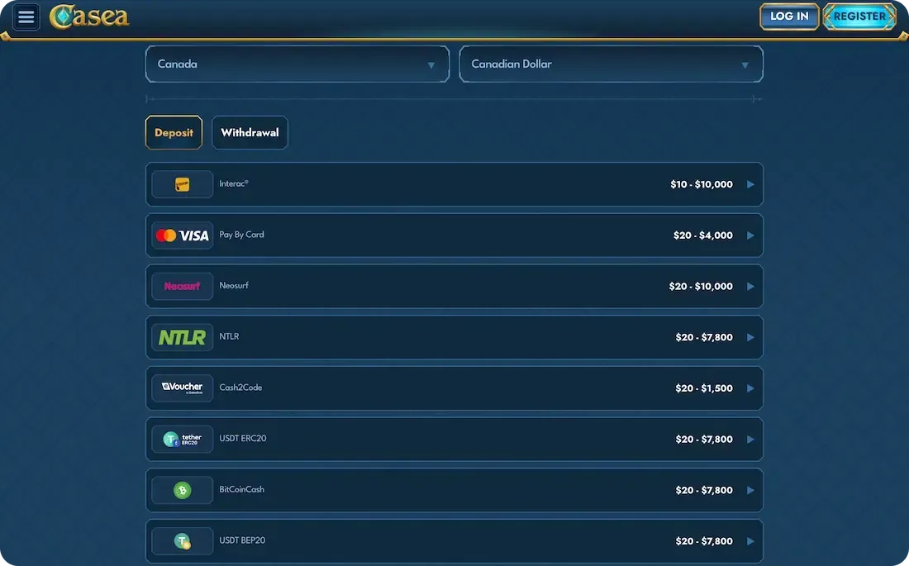Choose the Neosurf logo

click(x=183, y=287)
